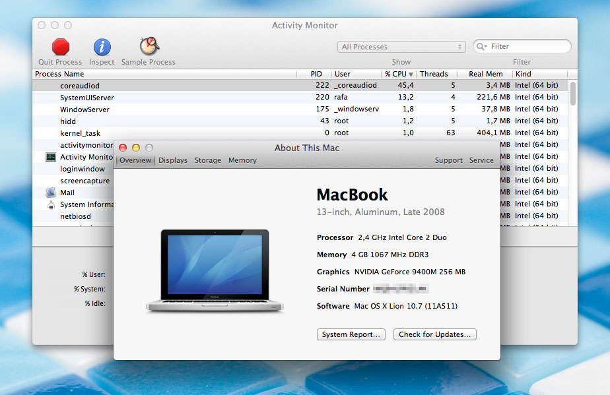The width and height of the screenshot is (610, 395).
Task: Click the % Idle label in Activity Monitor
Action: 95,303
